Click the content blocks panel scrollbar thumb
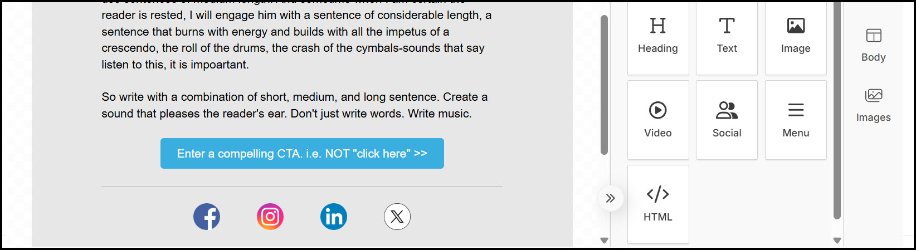Image resolution: width=916 pixels, height=250 pixels. coord(837,110)
